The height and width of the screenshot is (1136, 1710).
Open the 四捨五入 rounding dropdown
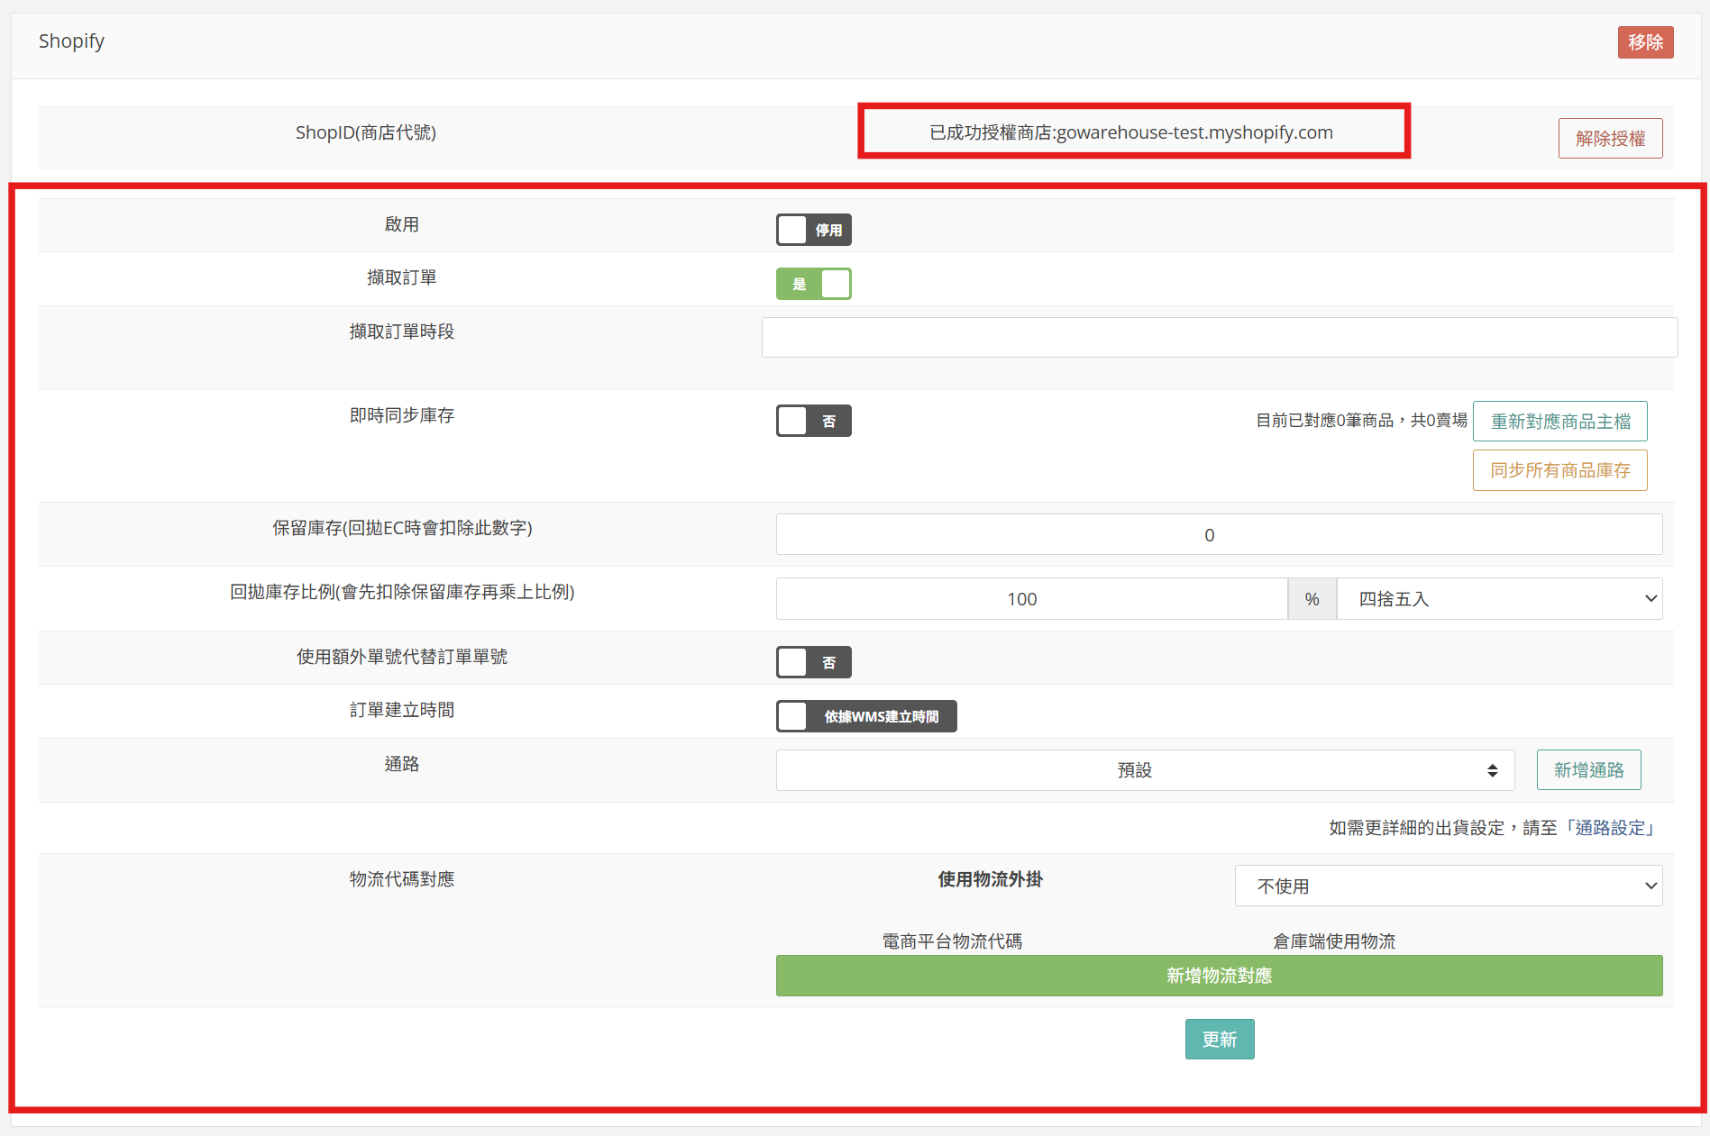coord(1498,599)
